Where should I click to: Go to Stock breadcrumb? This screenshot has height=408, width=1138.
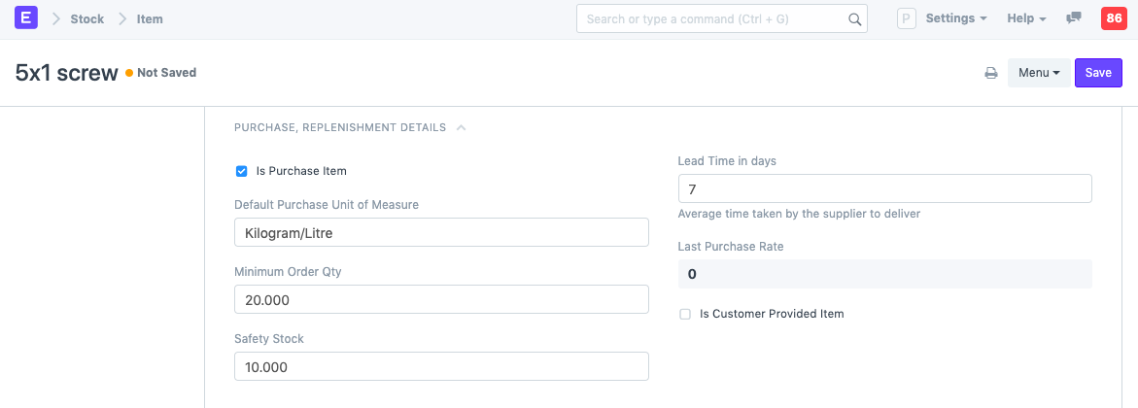tap(87, 18)
